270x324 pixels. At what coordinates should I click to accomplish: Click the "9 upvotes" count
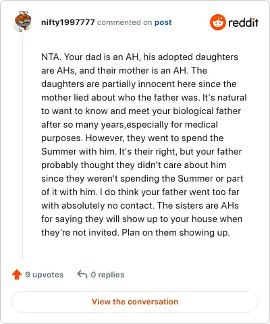pyautogui.click(x=44, y=275)
